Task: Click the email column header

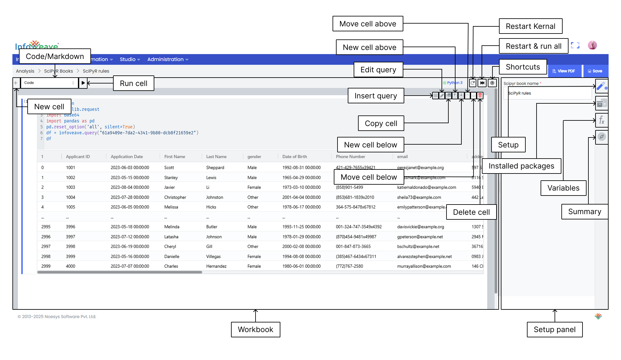Action: pos(402,157)
